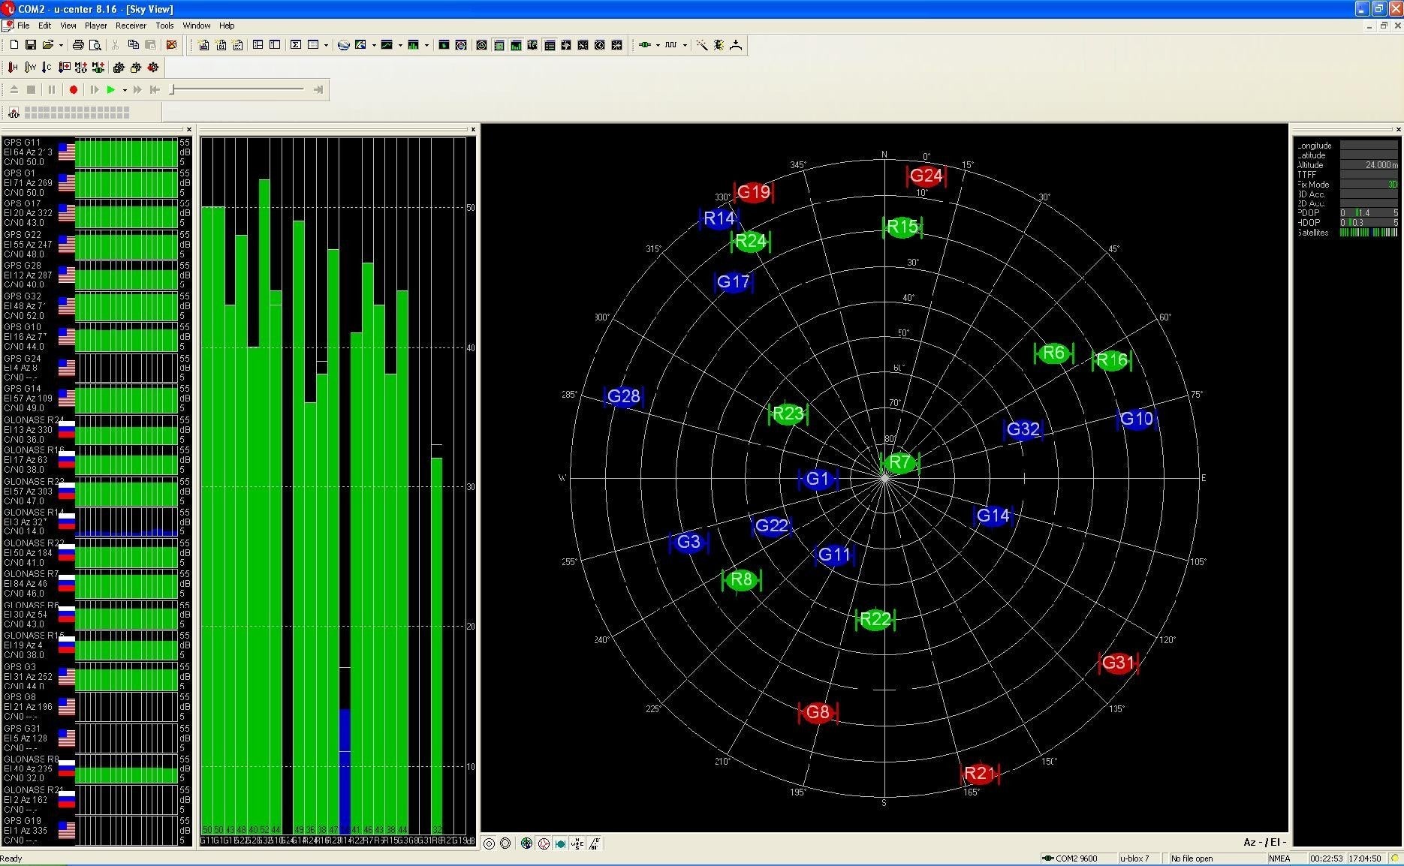Select satellite G19 on the sky view
1404x866 pixels.
point(753,192)
